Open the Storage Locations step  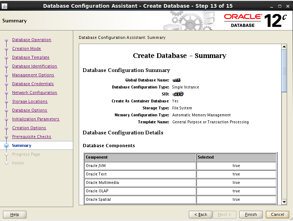[30, 101]
